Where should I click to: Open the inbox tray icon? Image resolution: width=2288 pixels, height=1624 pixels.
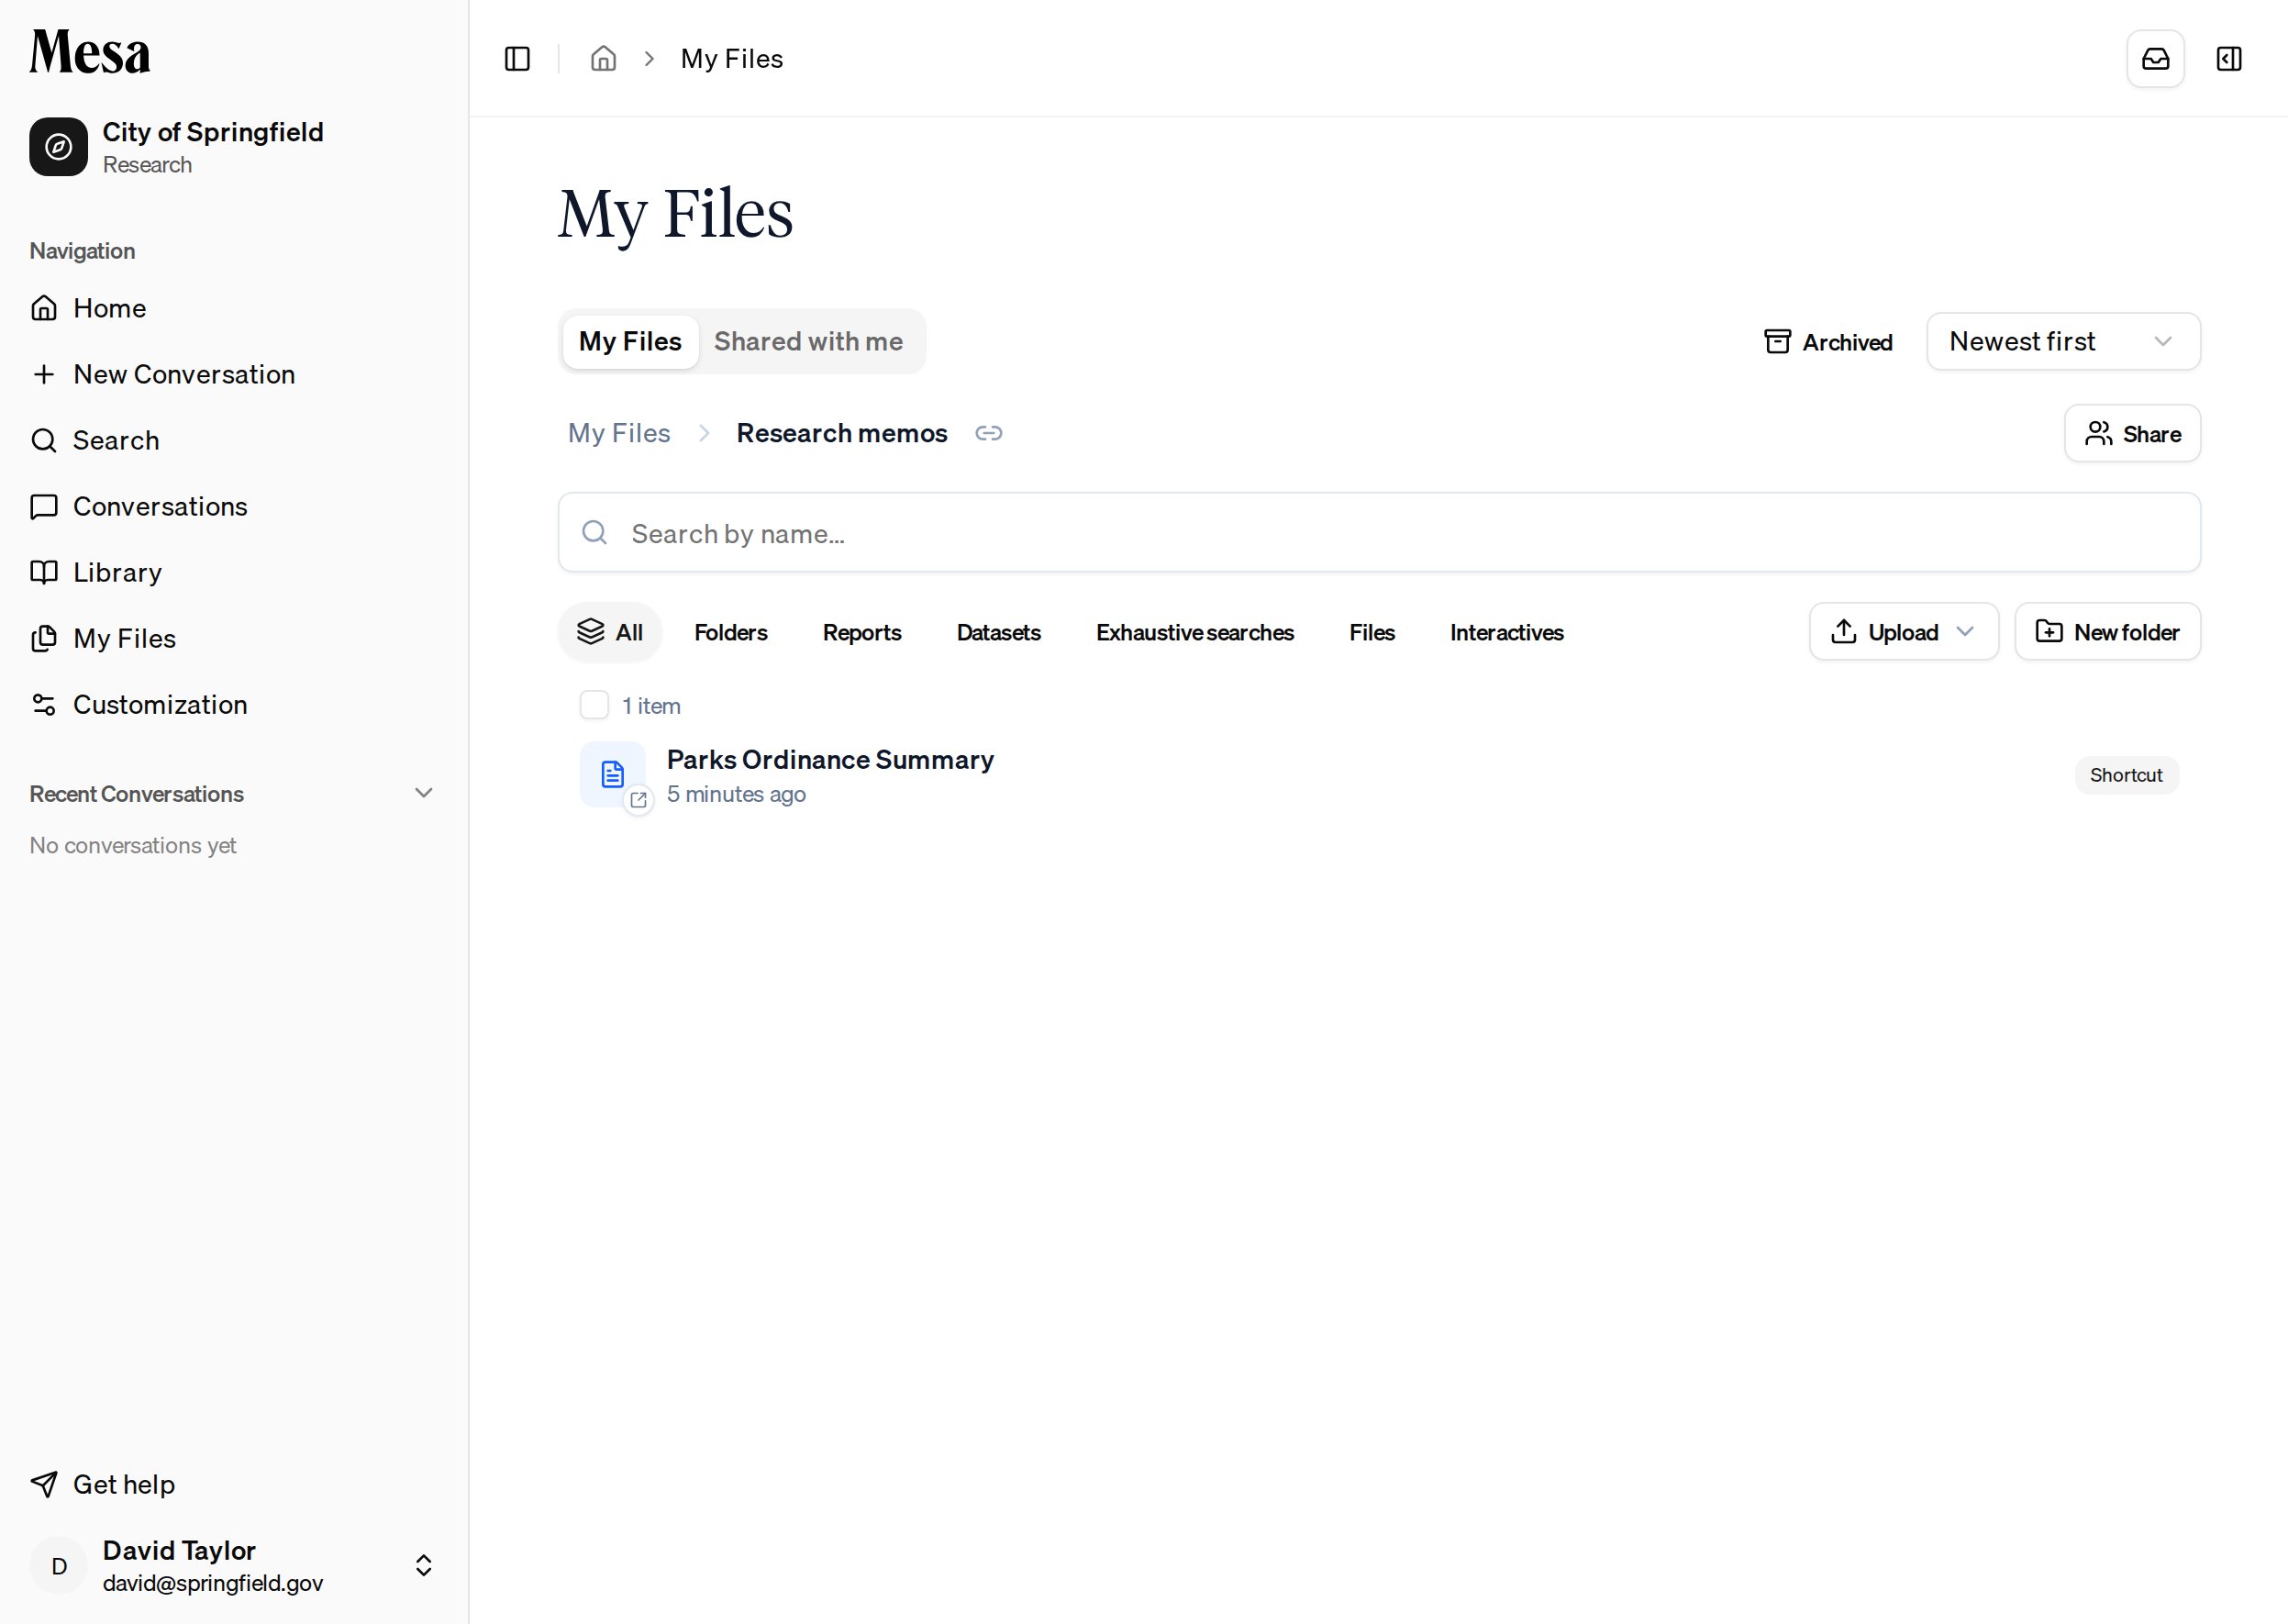(x=2155, y=59)
